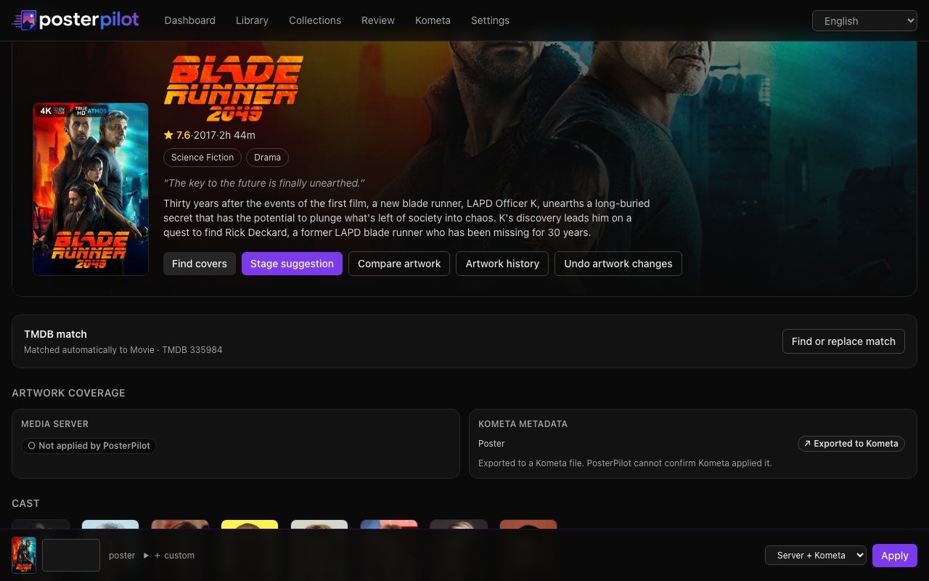
Task: Click the Blade Runner 2049 title logo
Action: (x=234, y=88)
